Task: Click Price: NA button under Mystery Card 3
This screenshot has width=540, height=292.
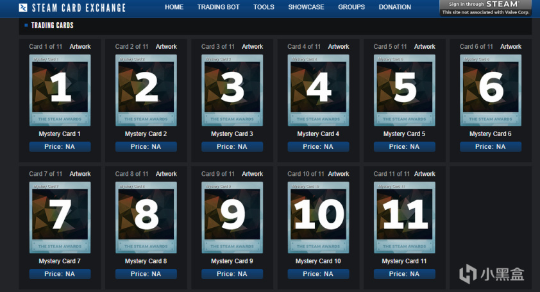Action: 232,146
